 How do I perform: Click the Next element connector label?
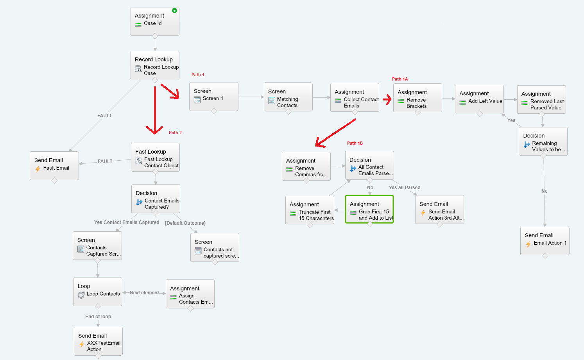point(144,293)
